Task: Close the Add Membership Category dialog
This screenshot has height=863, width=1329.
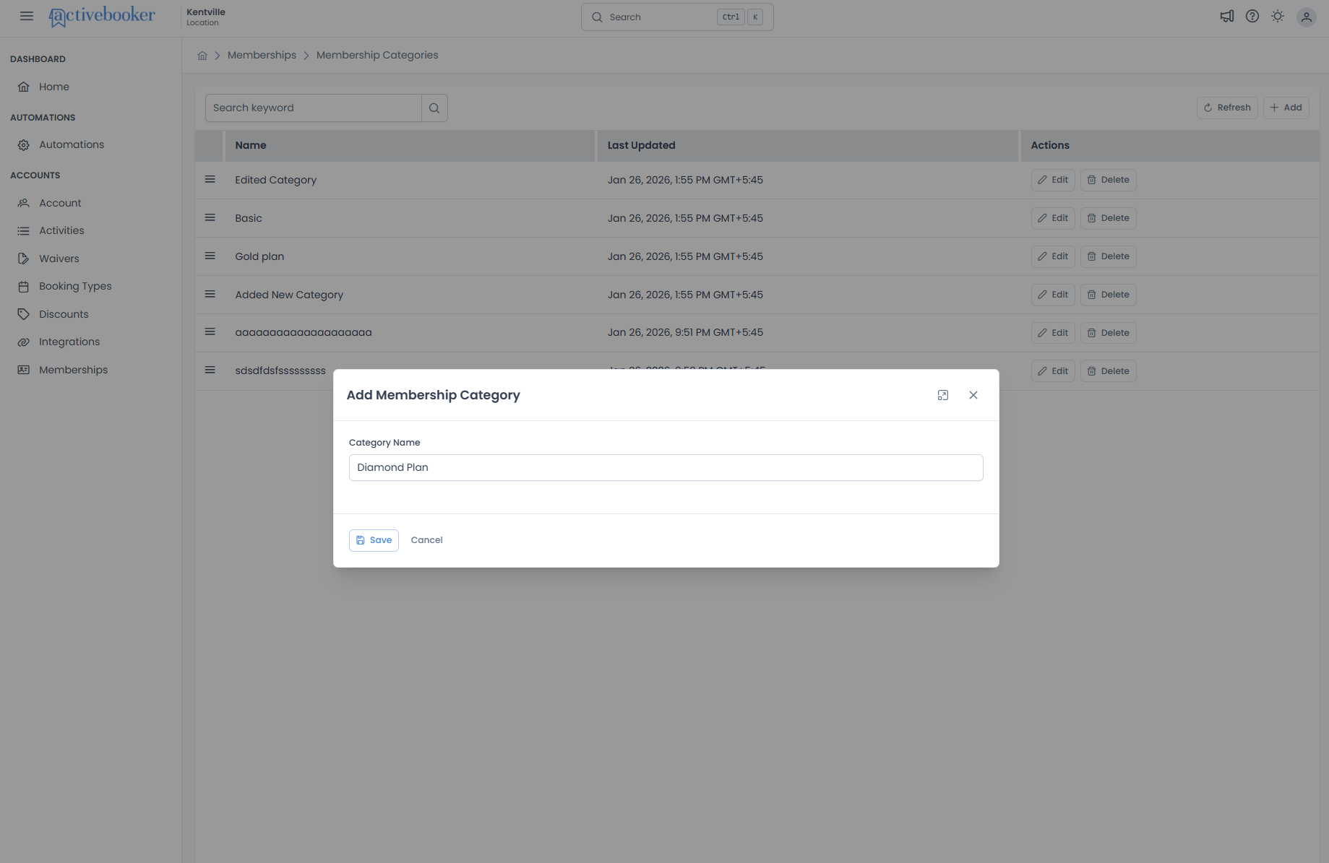Action: click(x=973, y=395)
